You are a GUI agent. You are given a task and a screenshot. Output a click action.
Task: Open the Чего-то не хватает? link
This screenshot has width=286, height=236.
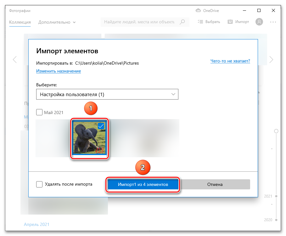point(230,61)
